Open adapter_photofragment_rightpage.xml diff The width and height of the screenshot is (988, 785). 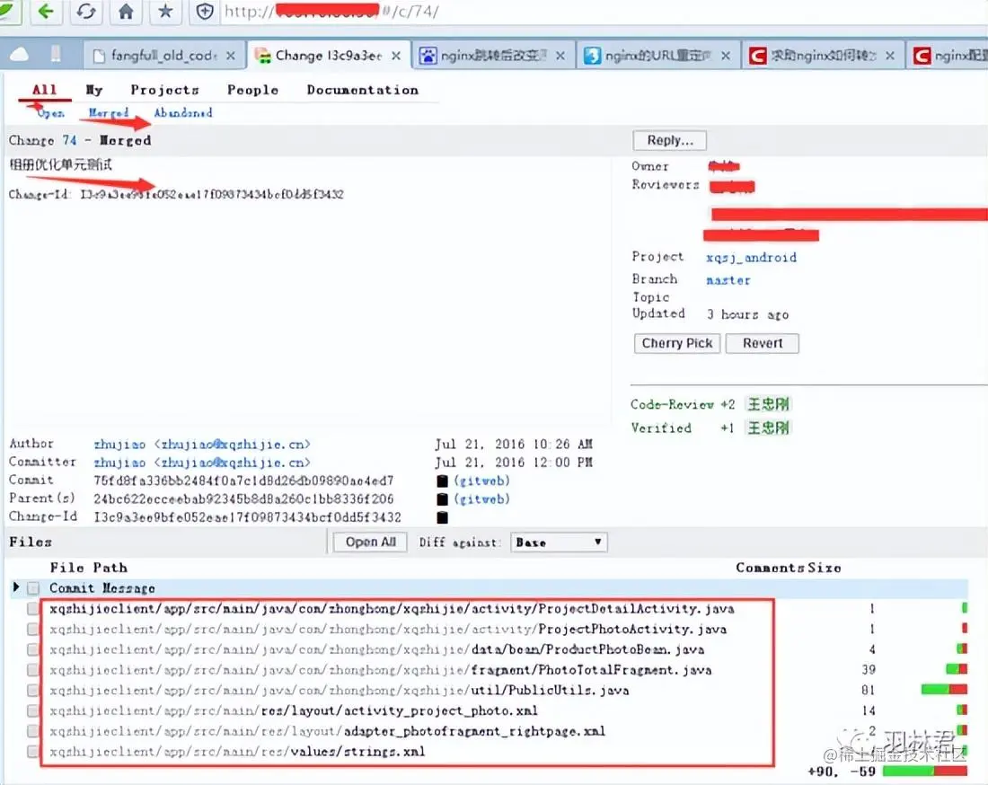[x=327, y=731]
